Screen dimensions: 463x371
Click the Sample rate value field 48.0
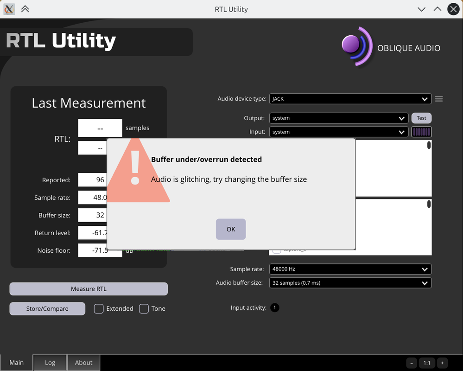(93, 198)
